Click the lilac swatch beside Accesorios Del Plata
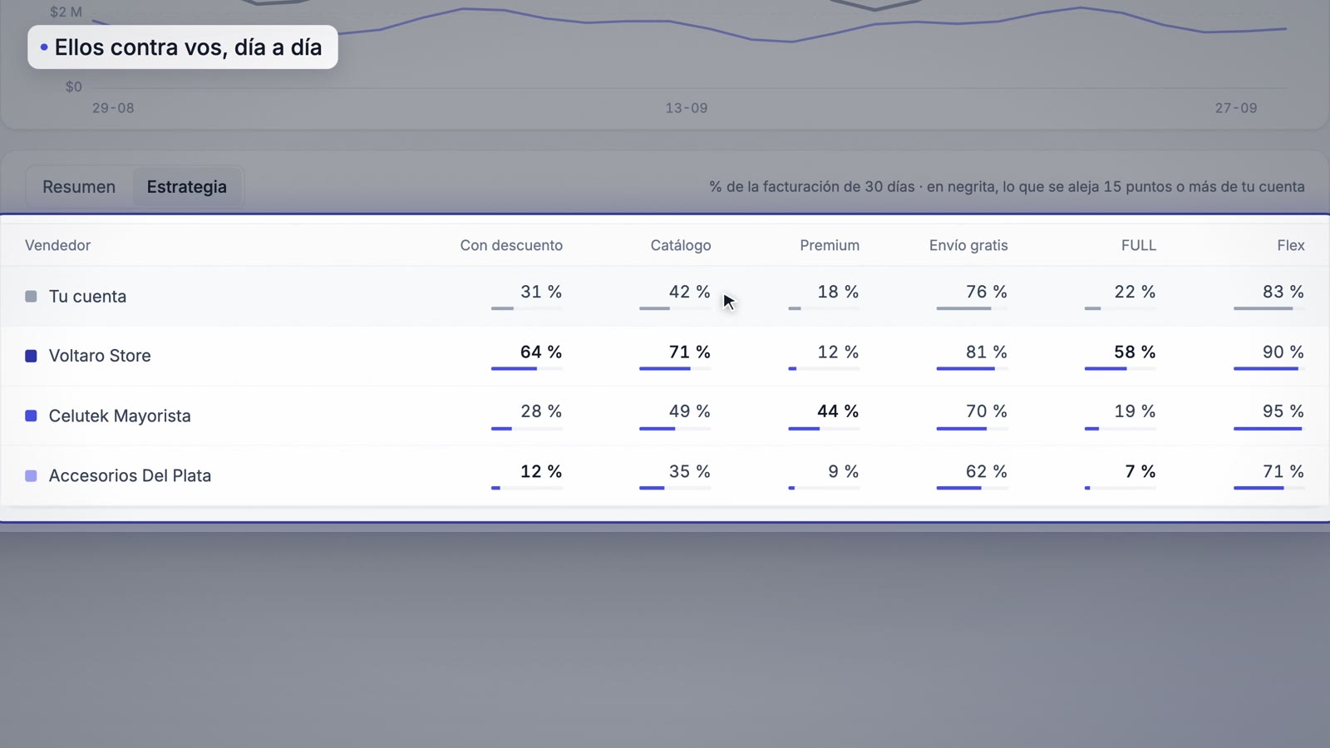The width and height of the screenshot is (1330, 748). [x=31, y=475]
